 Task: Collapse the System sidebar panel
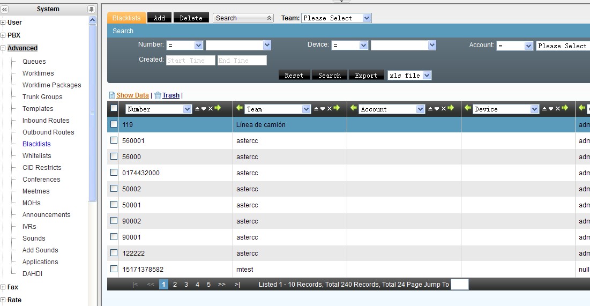click(5, 9)
